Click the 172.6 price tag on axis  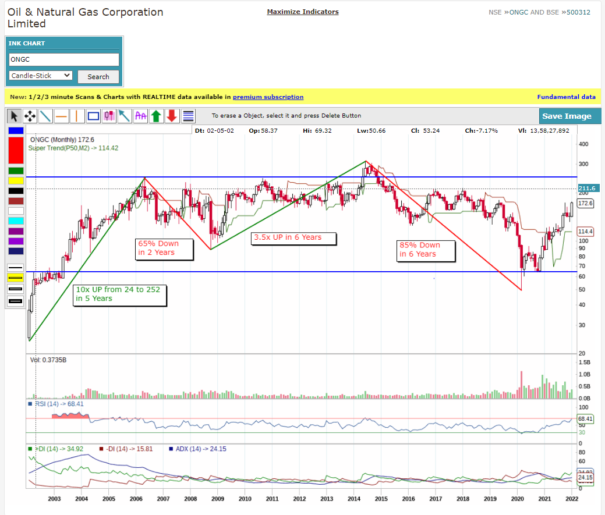pos(585,203)
